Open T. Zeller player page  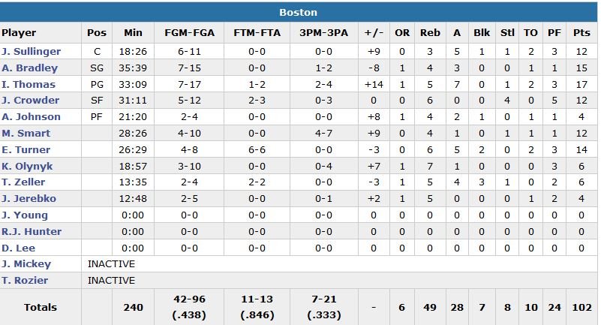24,182
